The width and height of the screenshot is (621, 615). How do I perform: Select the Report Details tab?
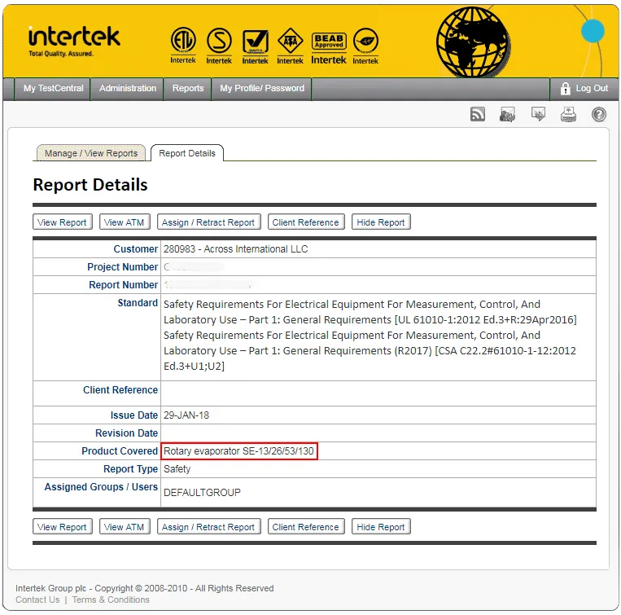pyautogui.click(x=187, y=153)
